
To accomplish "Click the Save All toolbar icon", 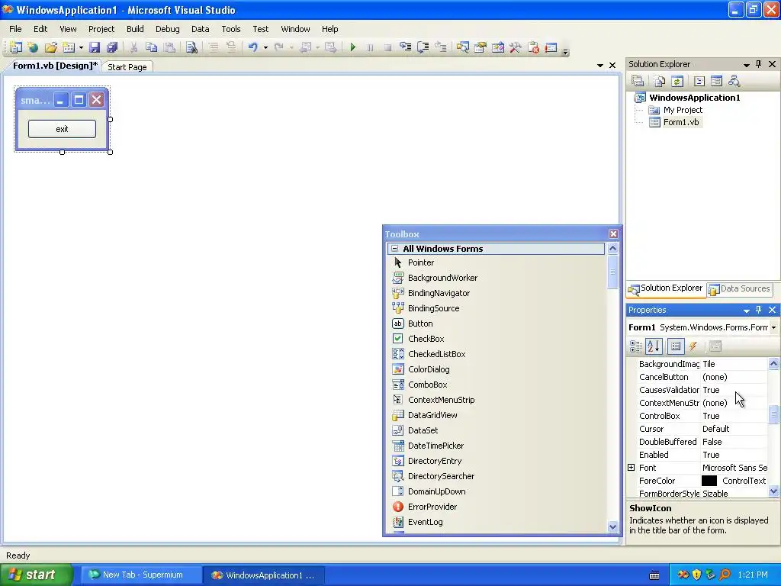I will tap(112, 47).
